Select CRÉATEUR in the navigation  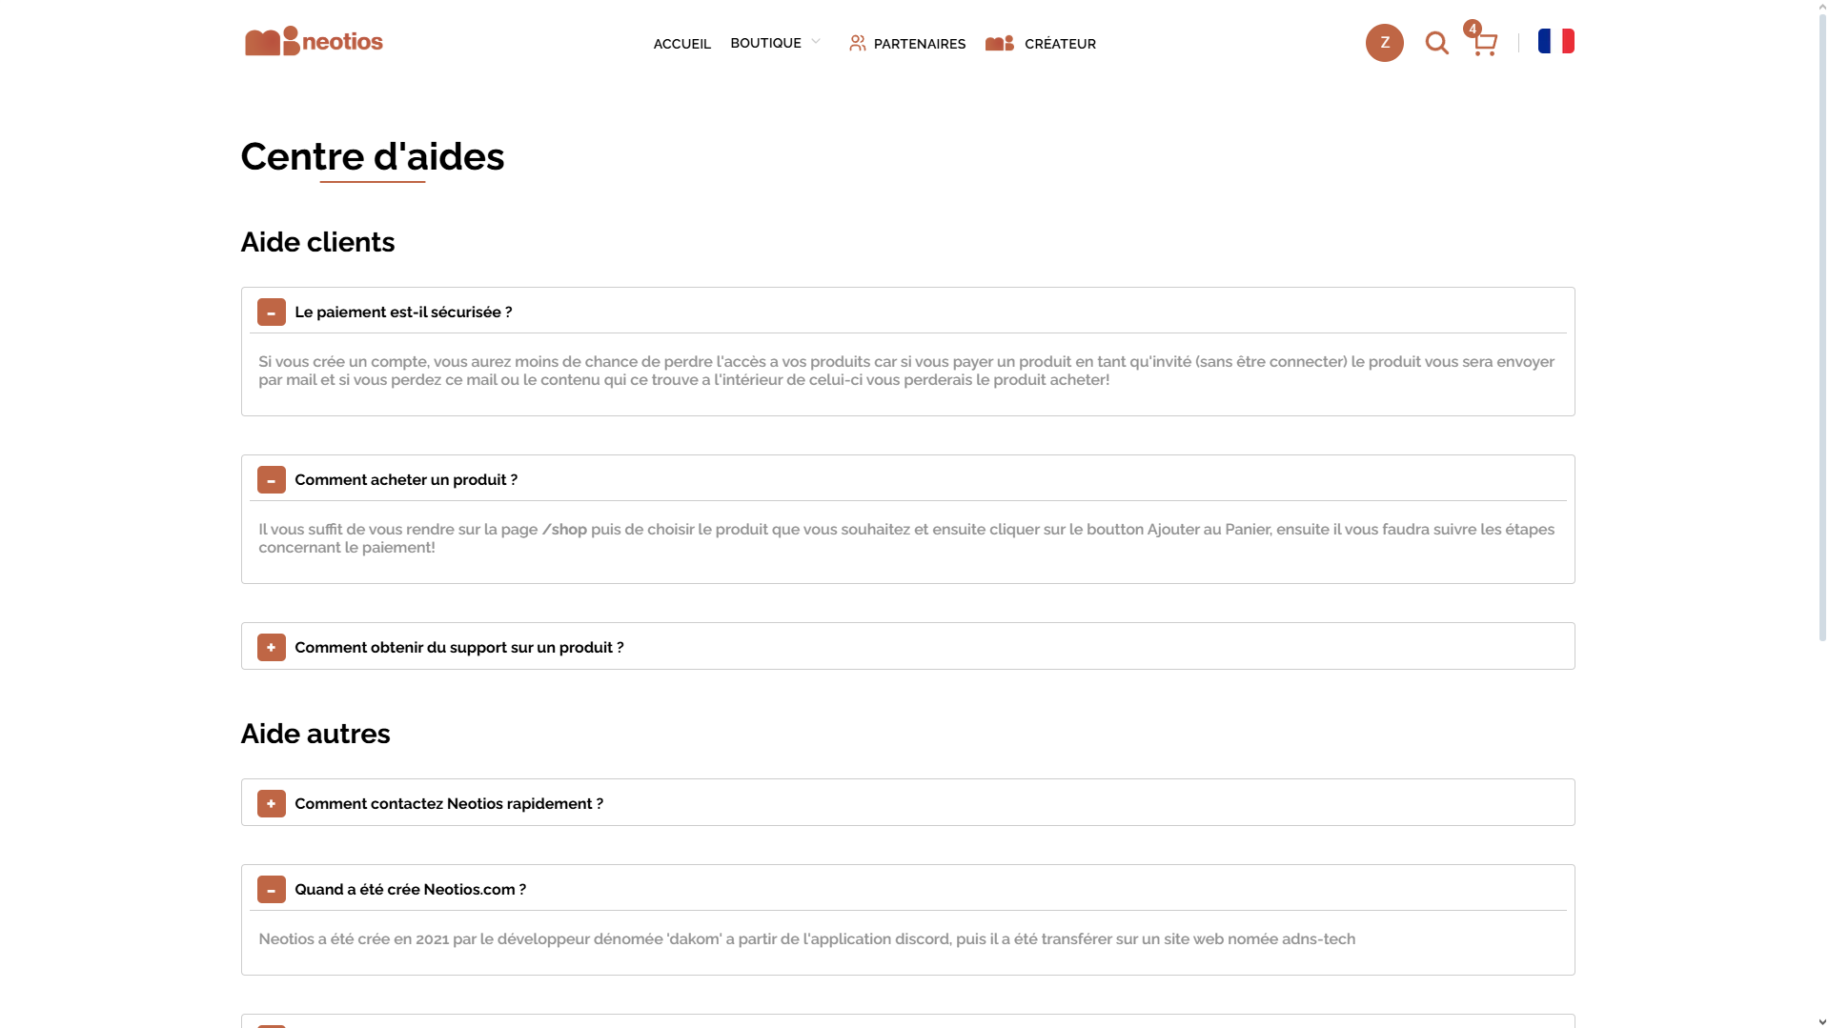click(1059, 43)
